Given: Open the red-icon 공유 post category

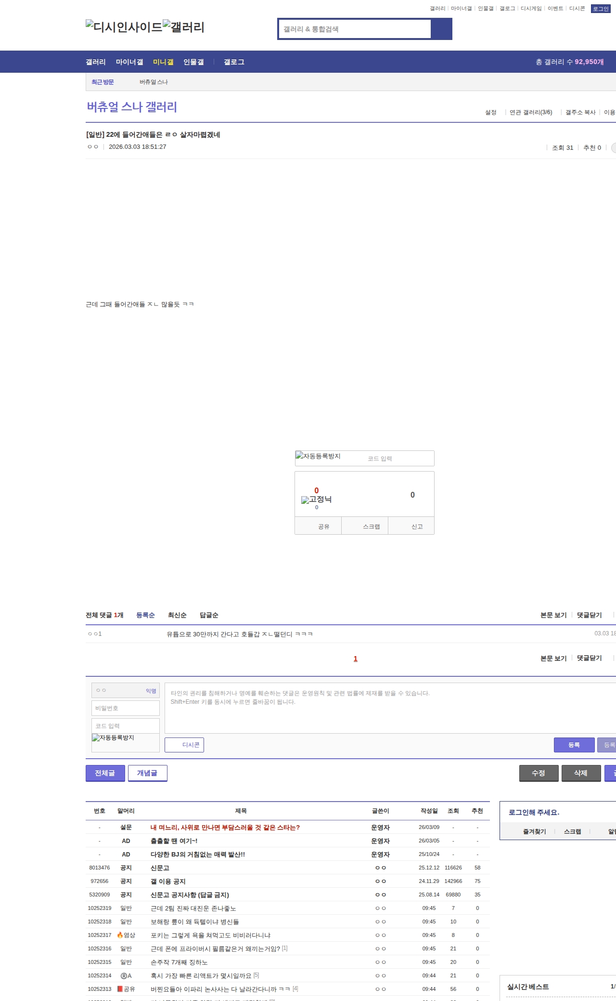Looking at the screenshot, I should click(126, 989).
